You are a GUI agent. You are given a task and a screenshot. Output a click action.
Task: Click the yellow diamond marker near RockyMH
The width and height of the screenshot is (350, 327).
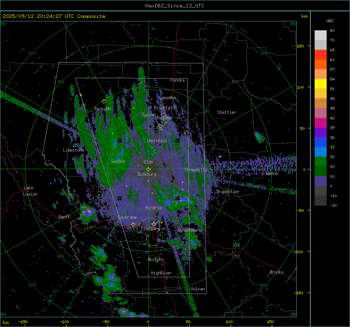pos(104,101)
